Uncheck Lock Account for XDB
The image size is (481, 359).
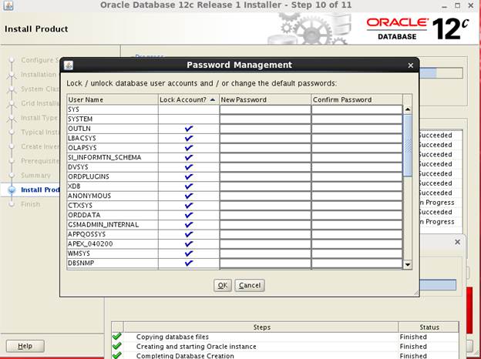(x=189, y=186)
